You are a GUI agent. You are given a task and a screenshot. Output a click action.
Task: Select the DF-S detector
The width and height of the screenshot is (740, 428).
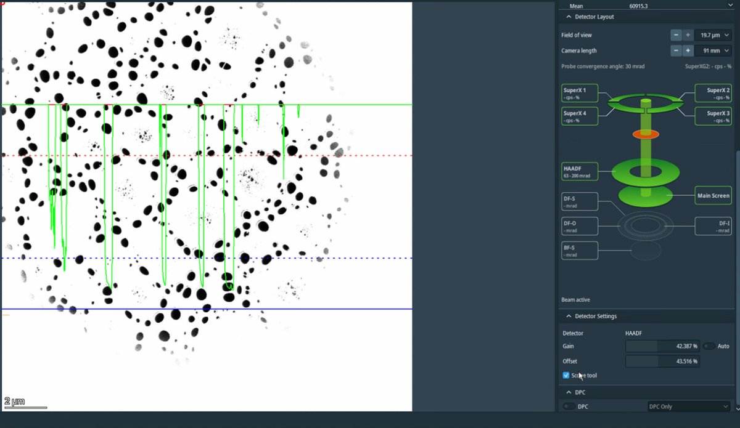coord(579,201)
